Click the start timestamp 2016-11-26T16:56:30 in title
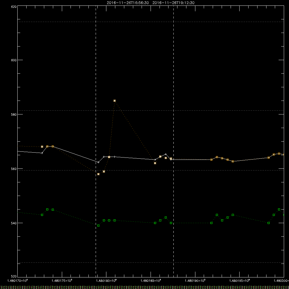 (128, 3)
